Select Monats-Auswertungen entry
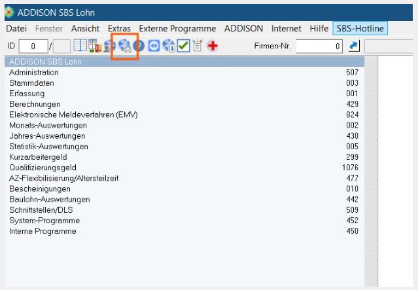Viewport: 418px width, 290px height. coord(184,125)
